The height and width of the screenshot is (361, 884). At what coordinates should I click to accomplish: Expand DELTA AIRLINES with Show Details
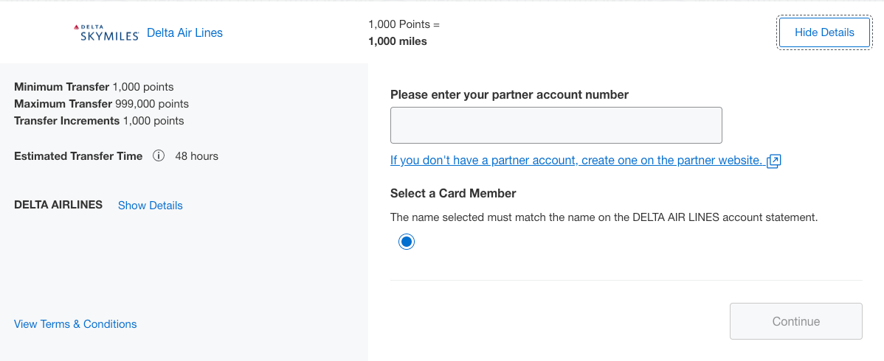[150, 206]
